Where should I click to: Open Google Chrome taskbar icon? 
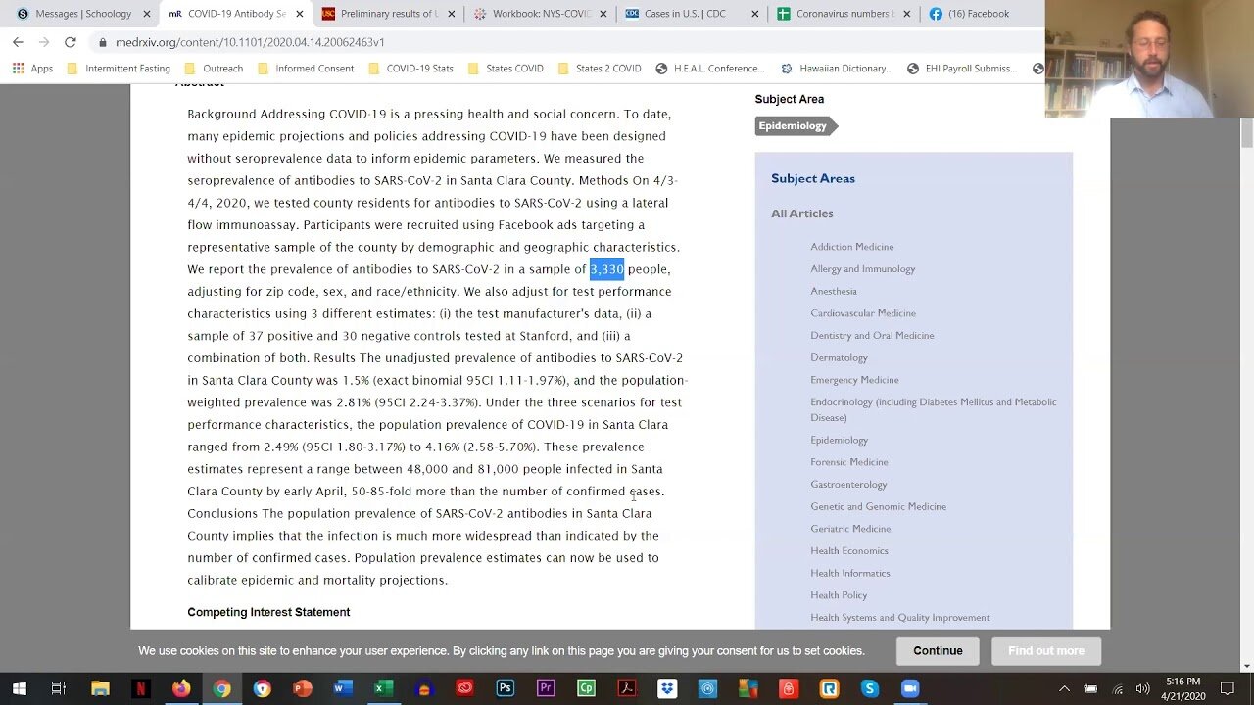(x=222, y=688)
